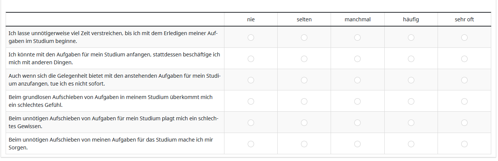This screenshot has height=161, width=498.
Task: Click the 'häufig' column header
Action: (411, 19)
